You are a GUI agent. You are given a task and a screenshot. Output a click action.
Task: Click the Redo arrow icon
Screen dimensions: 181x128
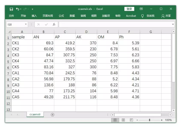[25, 9]
